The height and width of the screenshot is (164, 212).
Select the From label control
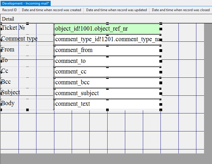(8, 49)
